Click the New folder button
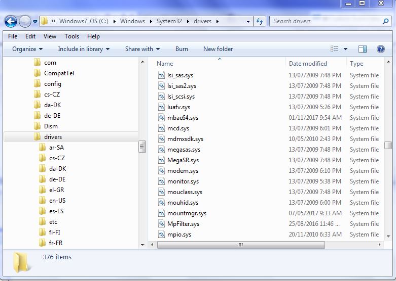This screenshot has height=281, width=396. [218, 49]
